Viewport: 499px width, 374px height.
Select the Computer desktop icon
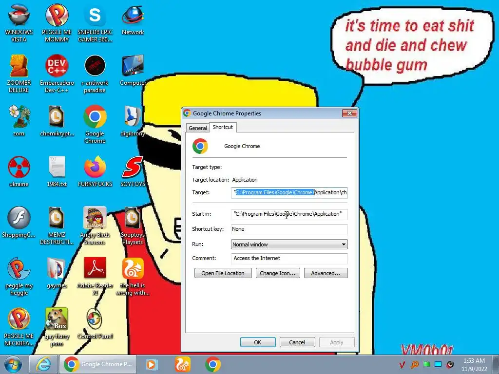coord(133,70)
